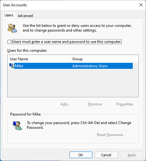Click the 'Administrators; Users' group cell
Image resolution: width=146 pixels, height=161 pixels.
pyautogui.click(x=90, y=66)
